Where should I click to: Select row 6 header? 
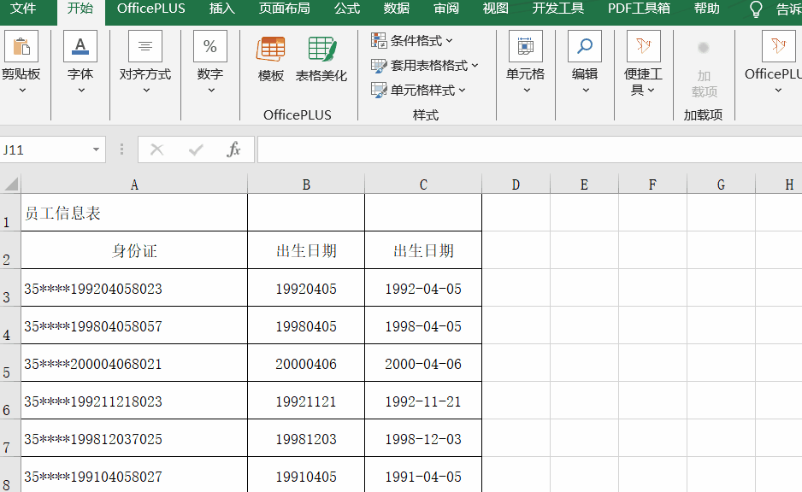(x=10, y=401)
